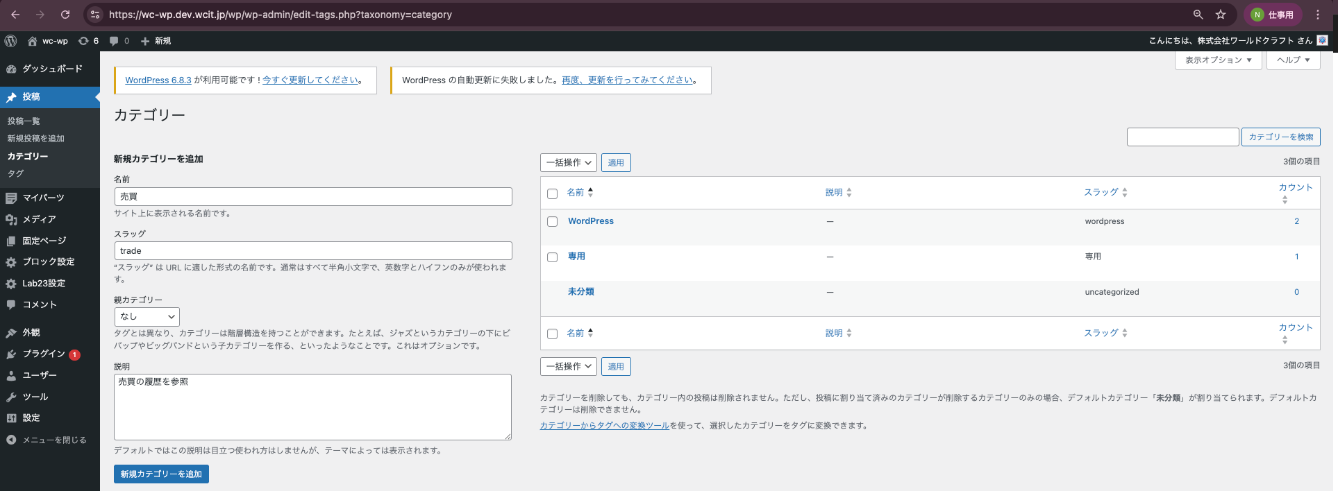Image resolution: width=1338 pixels, height=491 pixels.
Task: Expand the 親カテゴリー dropdown
Action: pyautogui.click(x=147, y=317)
